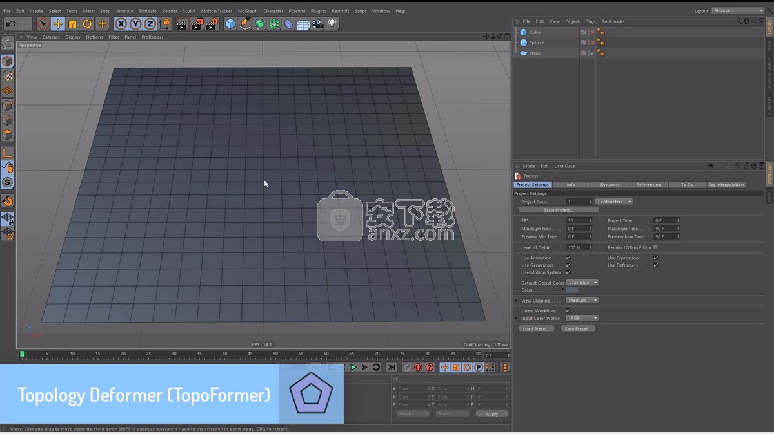774x434 pixels.
Task: Open the View Clipping dropdown
Action: point(582,300)
